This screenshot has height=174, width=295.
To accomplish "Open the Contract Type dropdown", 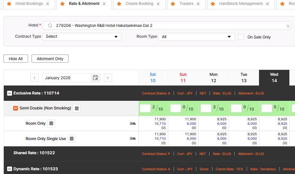I will click(82, 37).
